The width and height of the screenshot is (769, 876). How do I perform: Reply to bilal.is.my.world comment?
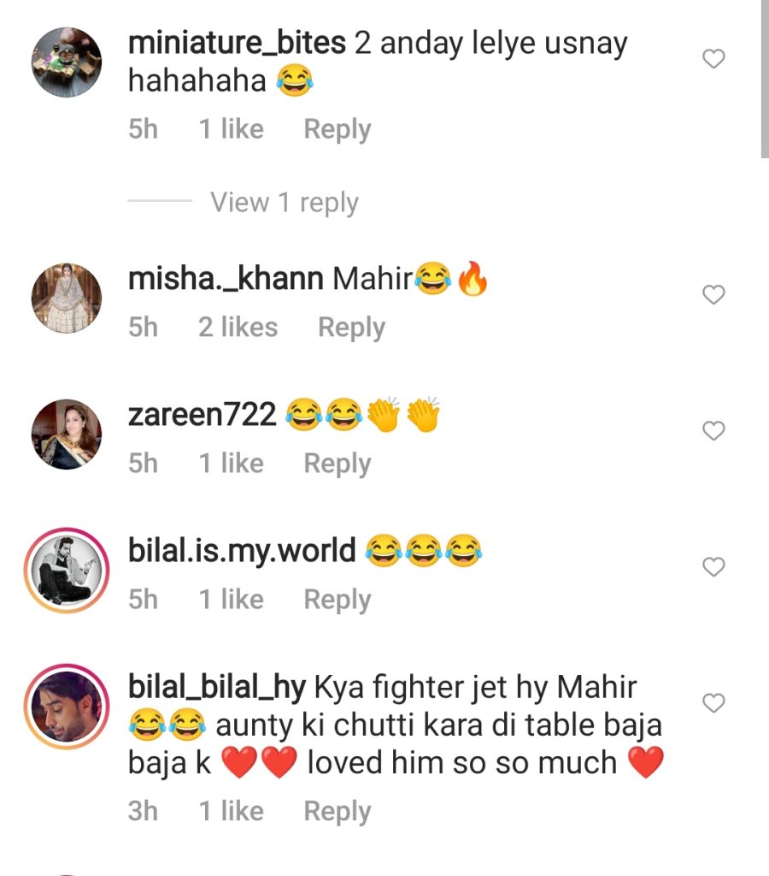point(337,600)
